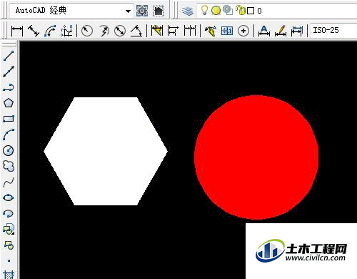Open Workspace Settings gear icon
This screenshot has height=279, width=357.
click(x=142, y=11)
